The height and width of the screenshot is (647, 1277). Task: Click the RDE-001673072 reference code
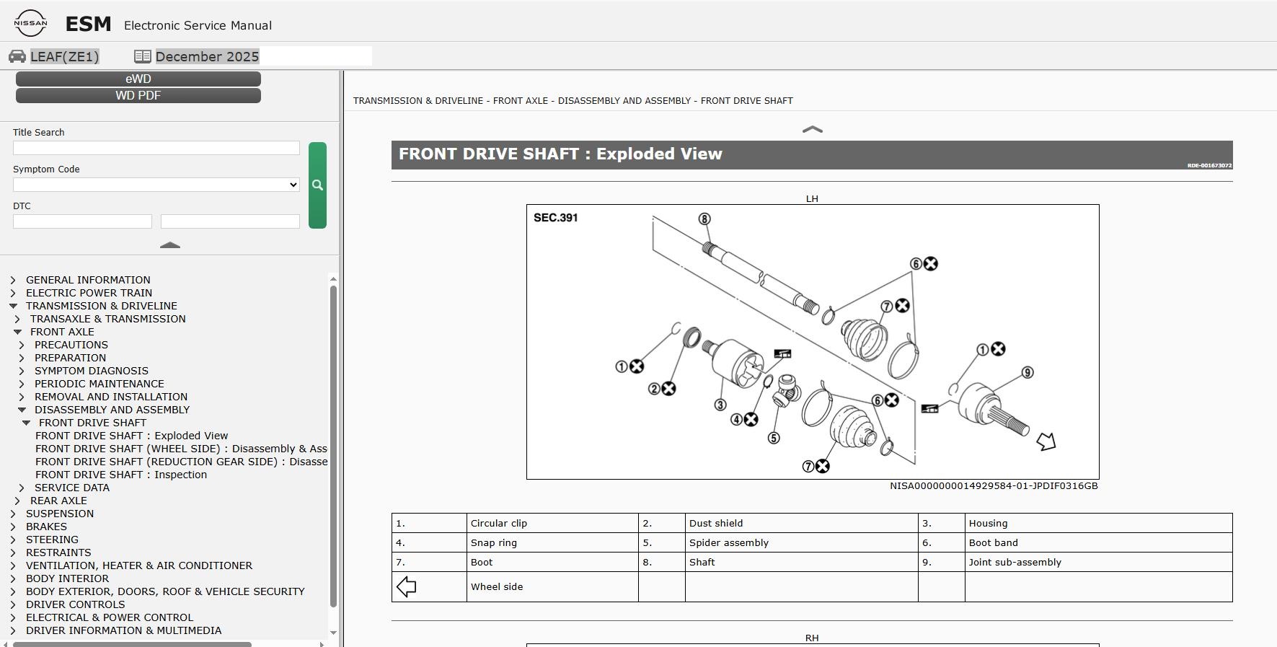click(1209, 166)
